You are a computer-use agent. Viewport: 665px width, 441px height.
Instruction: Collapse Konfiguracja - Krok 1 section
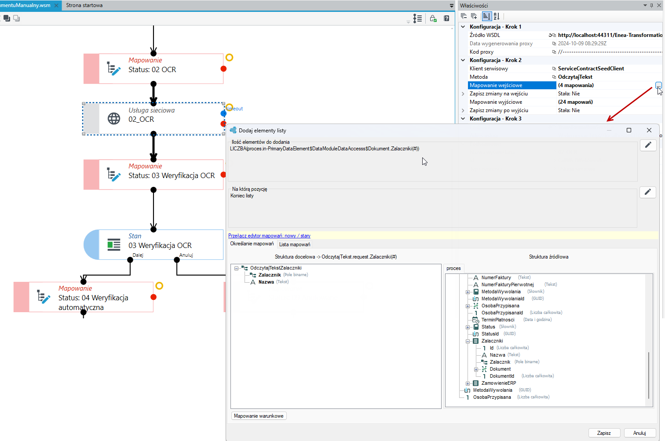tap(463, 27)
